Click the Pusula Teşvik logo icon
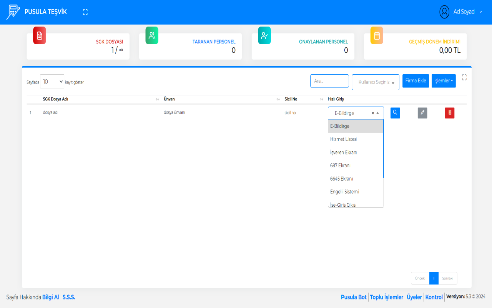 click(13, 12)
